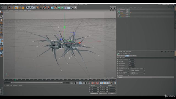The height and width of the screenshot is (99, 176).
Task: Open the MoGraph menu
Action: coord(56,5)
